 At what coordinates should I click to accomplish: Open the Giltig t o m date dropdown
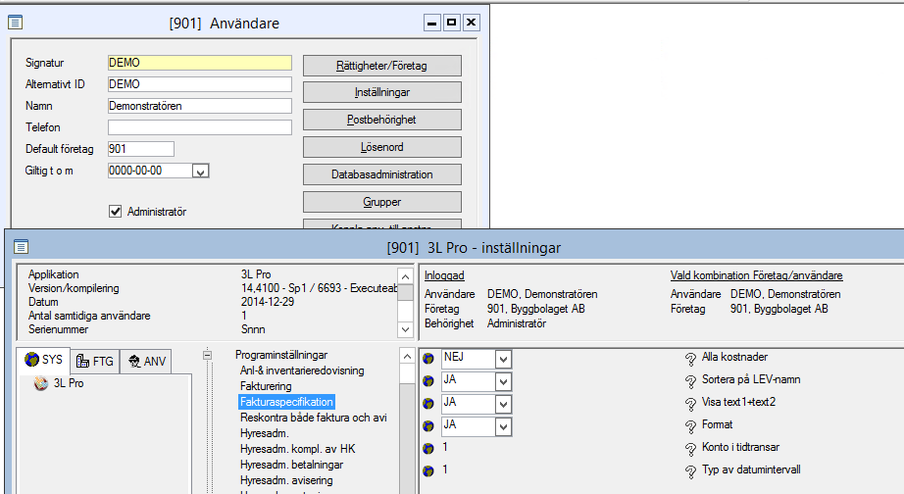click(x=200, y=172)
